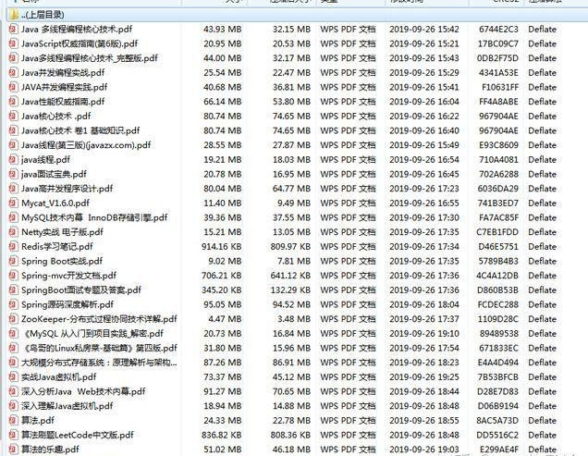Select file name 《MySQL 从入门到项目实践_解密.pdf

point(92,333)
